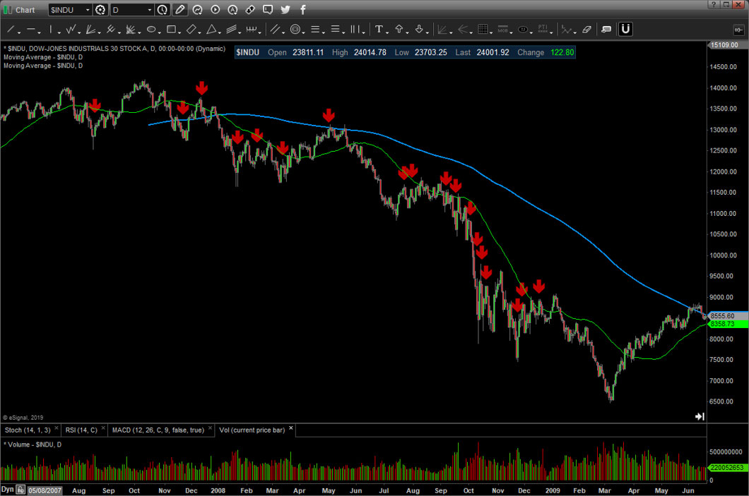
Task: Select the zigzag wave line tool
Action: coord(71,30)
